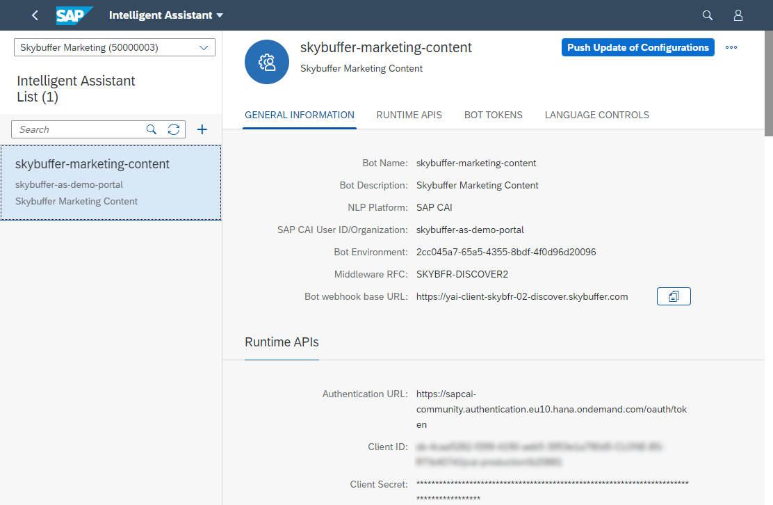This screenshot has height=505, width=773.
Task: Click the bot avatar icon
Action: coord(267,62)
